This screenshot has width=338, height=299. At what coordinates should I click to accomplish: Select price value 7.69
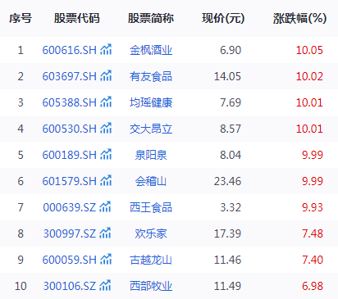231,102
